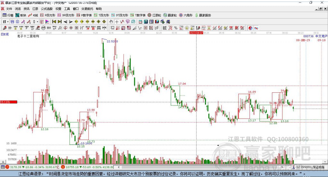Launch the 江恩轮 Gann wheel
This screenshot has width=328, height=177.
[154, 15]
